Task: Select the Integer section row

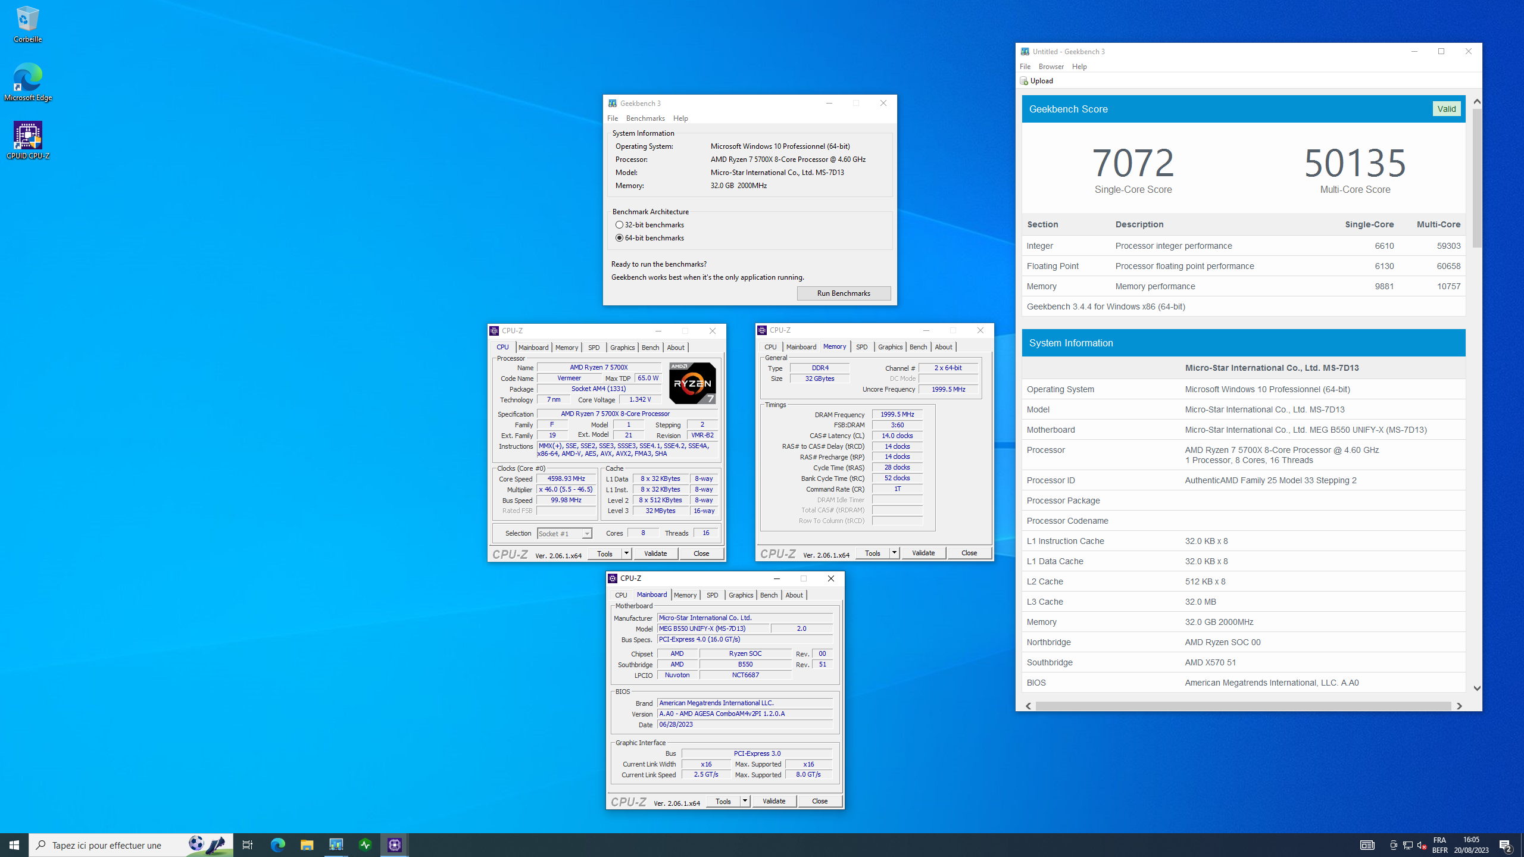Action: (1243, 246)
